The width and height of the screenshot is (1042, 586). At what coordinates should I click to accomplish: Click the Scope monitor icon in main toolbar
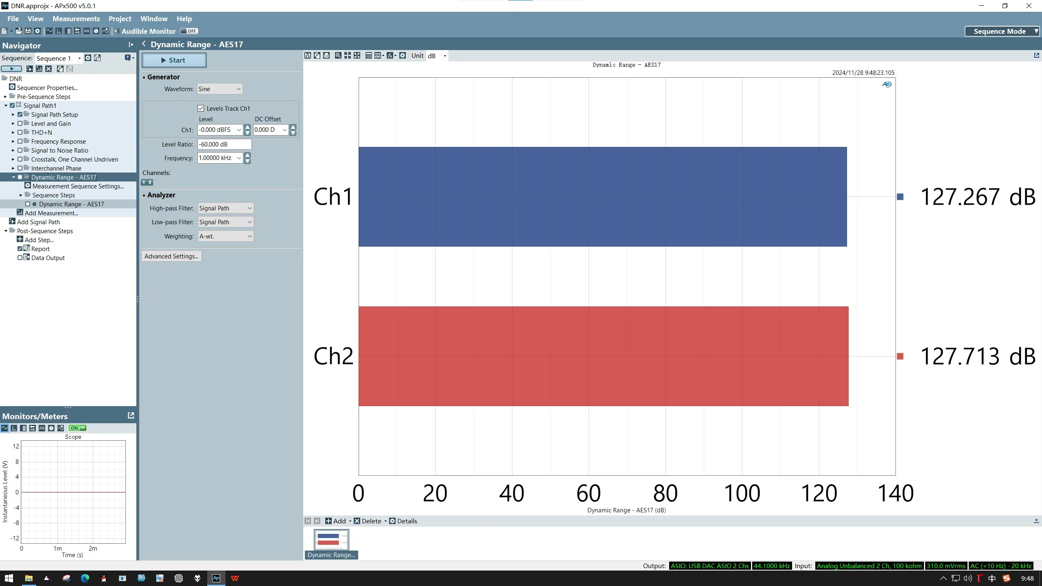[49, 31]
